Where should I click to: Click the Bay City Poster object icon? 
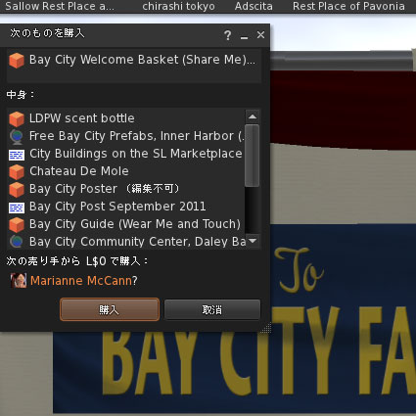(17, 189)
